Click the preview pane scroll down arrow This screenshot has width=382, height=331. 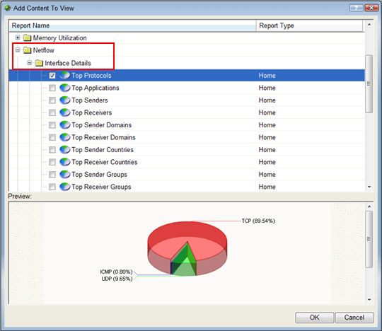(x=369, y=300)
